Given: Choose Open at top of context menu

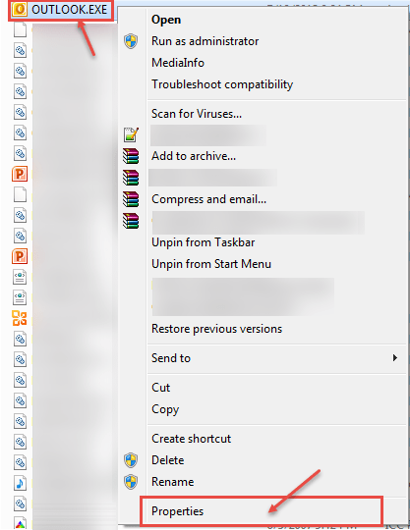Looking at the screenshot, I should coord(166,20).
